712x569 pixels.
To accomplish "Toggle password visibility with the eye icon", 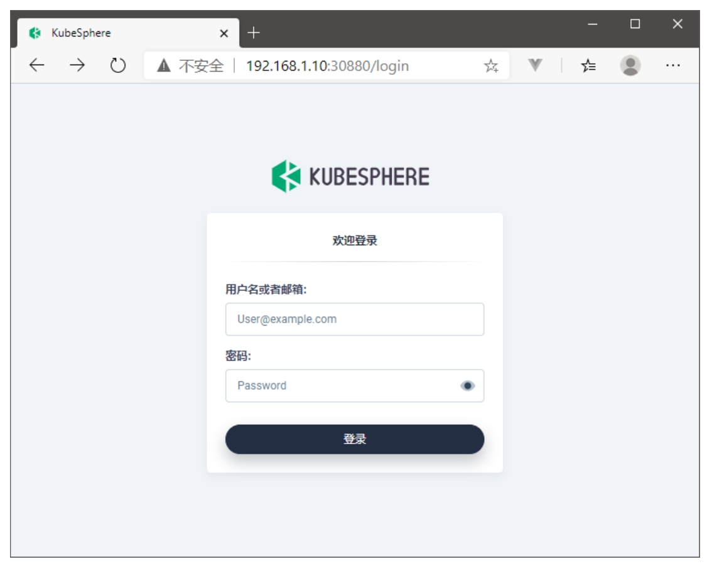I will [x=467, y=386].
